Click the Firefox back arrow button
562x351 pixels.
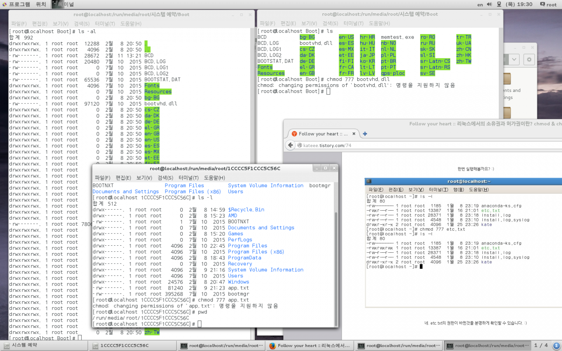(290, 145)
